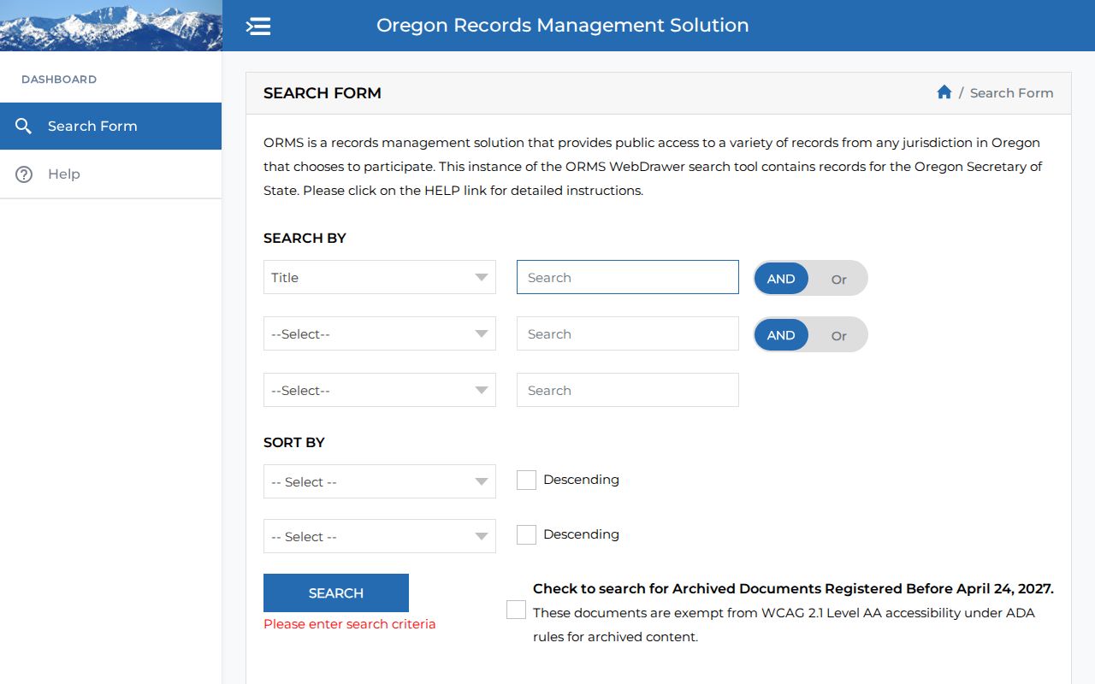
Task: Open second Sort By select dropdown
Action: (380, 537)
